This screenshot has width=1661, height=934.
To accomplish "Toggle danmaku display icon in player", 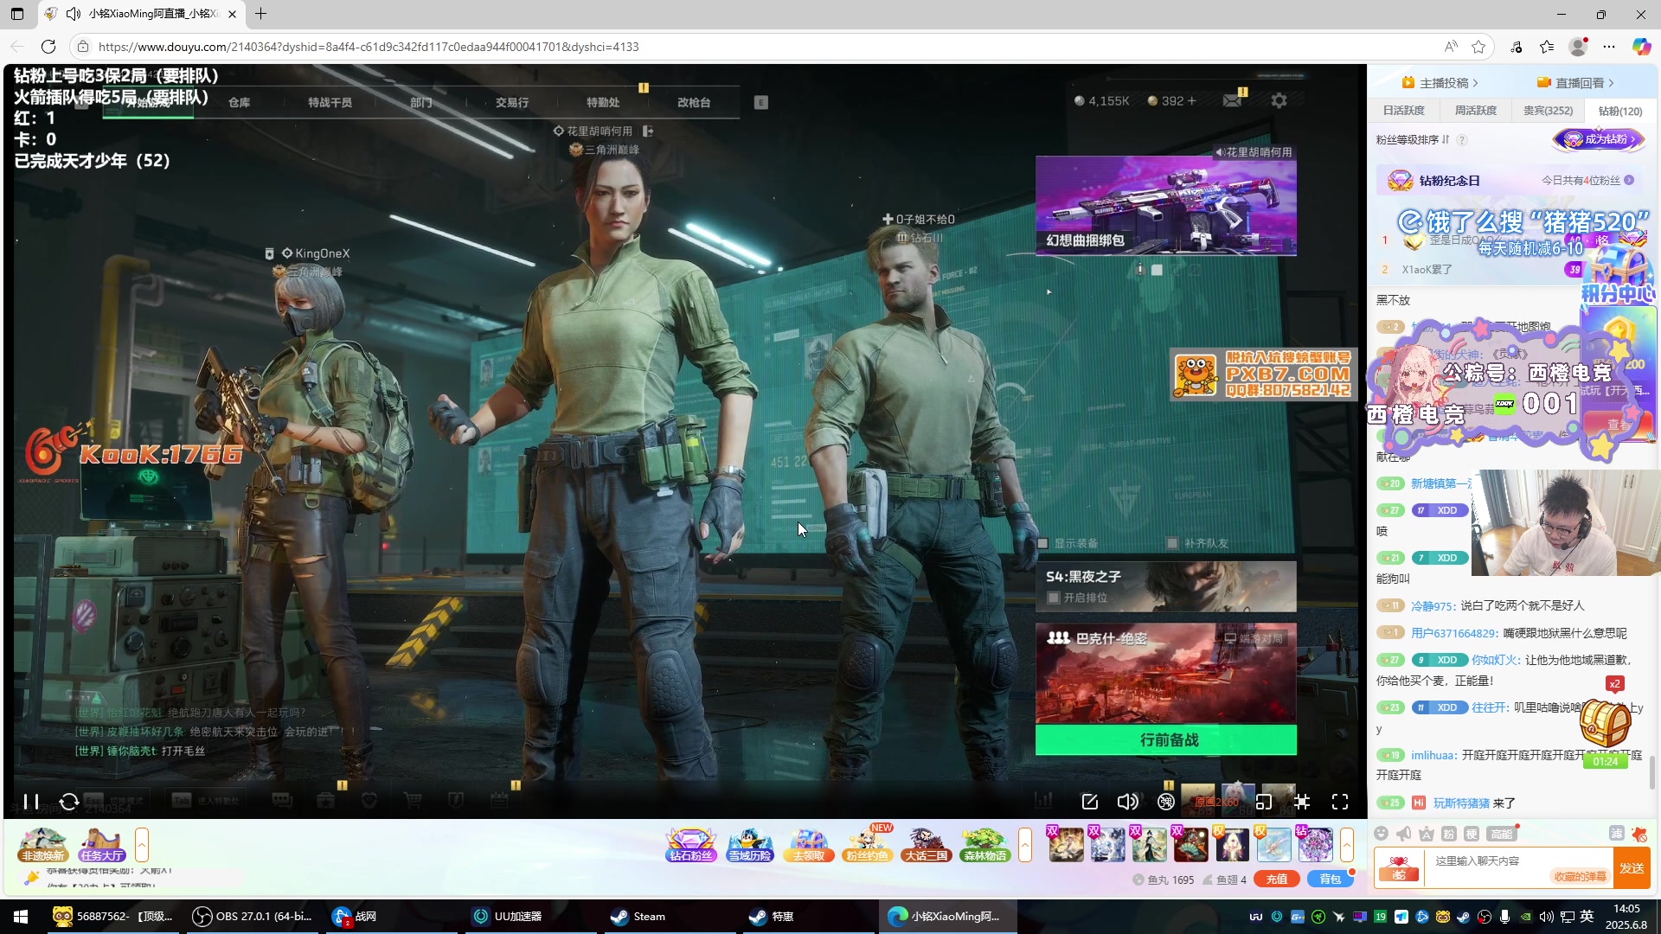I will [x=1166, y=802].
